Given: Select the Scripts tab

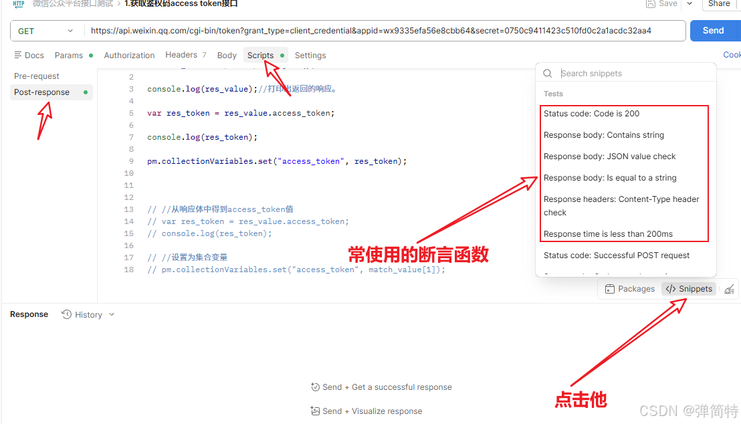Looking at the screenshot, I should coord(266,56).
